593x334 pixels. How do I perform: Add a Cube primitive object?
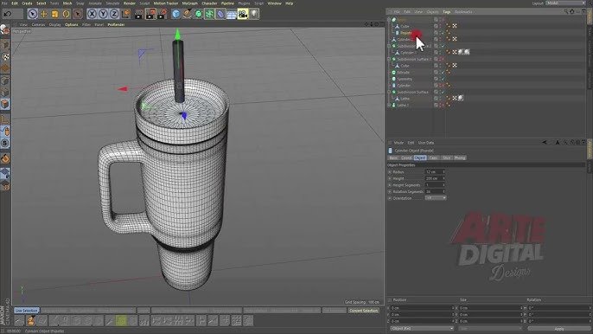175,15
